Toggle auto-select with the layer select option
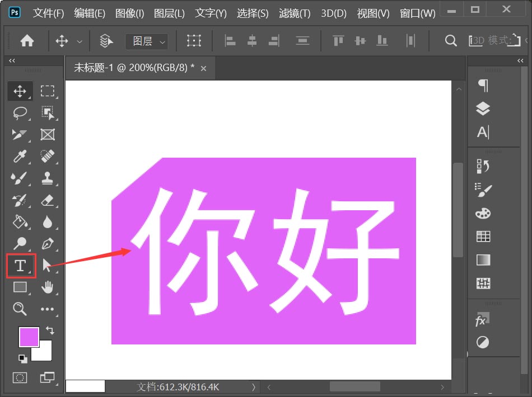Image resolution: width=532 pixels, height=397 pixels. [x=105, y=40]
